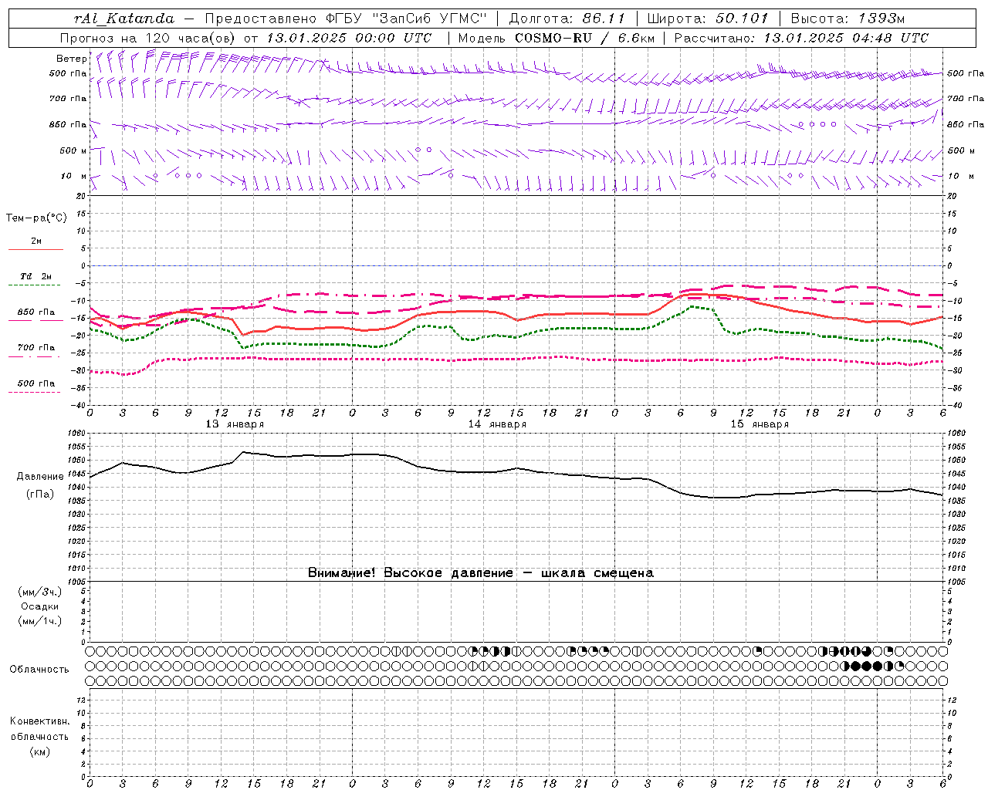988x790 pixels.
Task: Click the 2м legend line sample
Action: pos(36,250)
